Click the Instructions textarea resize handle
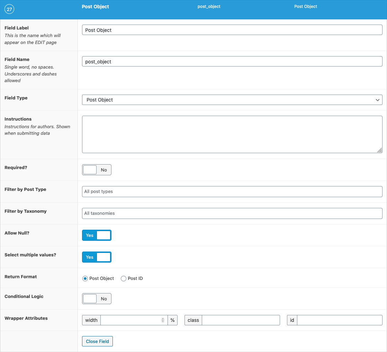Screen dimensions: 387x352 tap(380, 150)
